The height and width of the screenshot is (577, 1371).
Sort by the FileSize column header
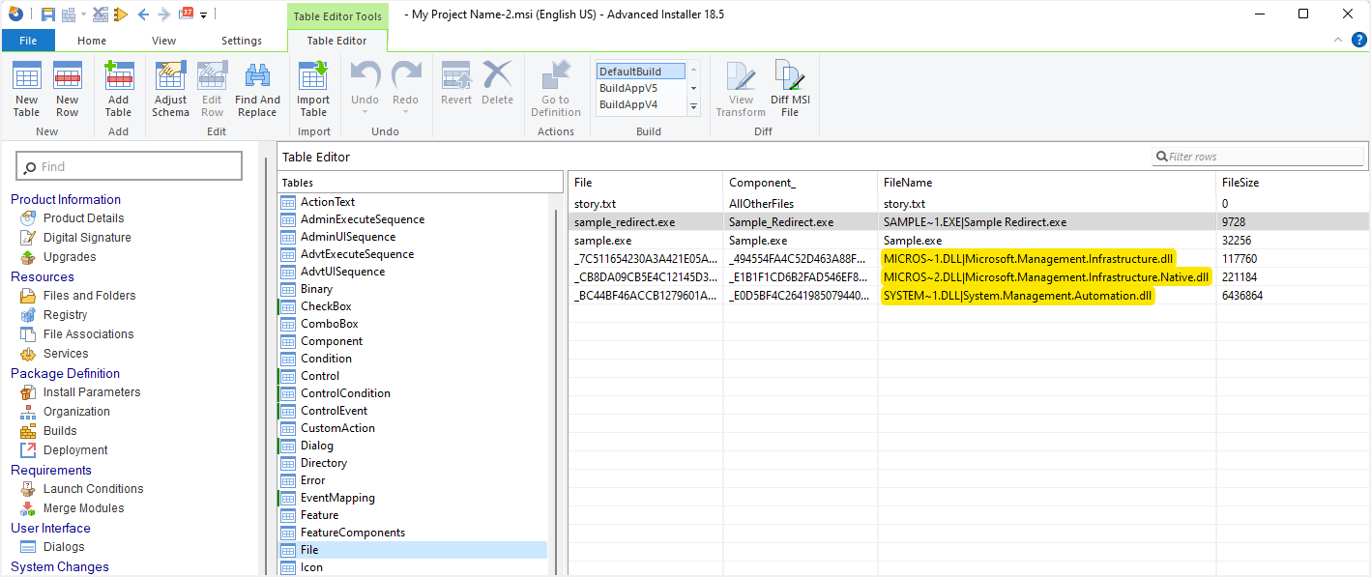(x=1292, y=183)
